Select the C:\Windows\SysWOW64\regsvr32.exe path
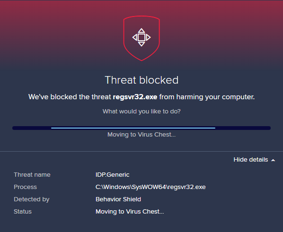Image resolution: width=283 pixels, height=232 pixels. [150, 187]
